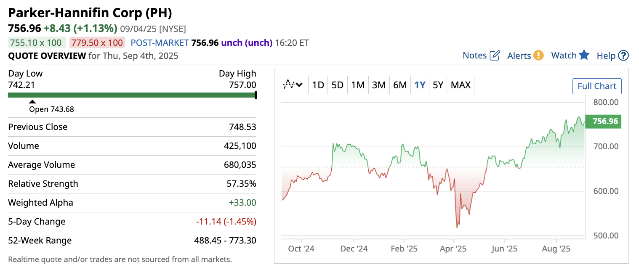
Task: Select the 1Y chart range tab
Action: click(x=420, y=85)
